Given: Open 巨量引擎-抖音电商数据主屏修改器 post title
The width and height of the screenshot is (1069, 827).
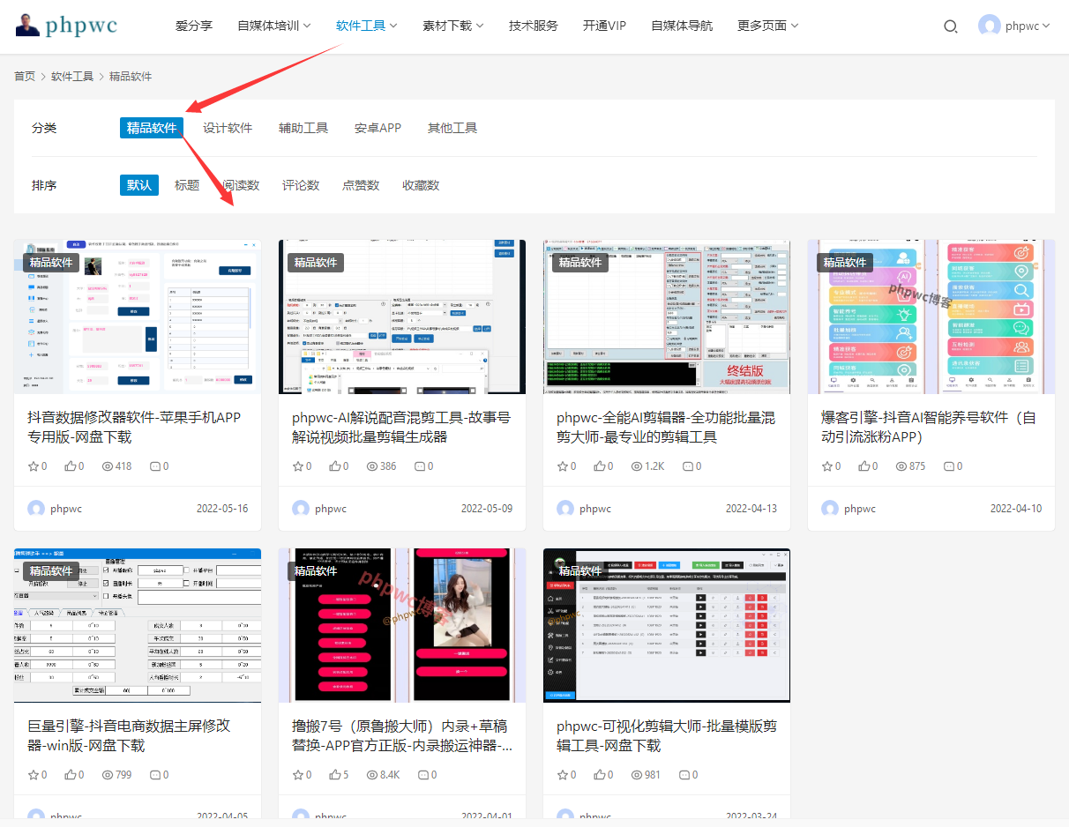Looking at the screenshot, I should click(129, 735).
